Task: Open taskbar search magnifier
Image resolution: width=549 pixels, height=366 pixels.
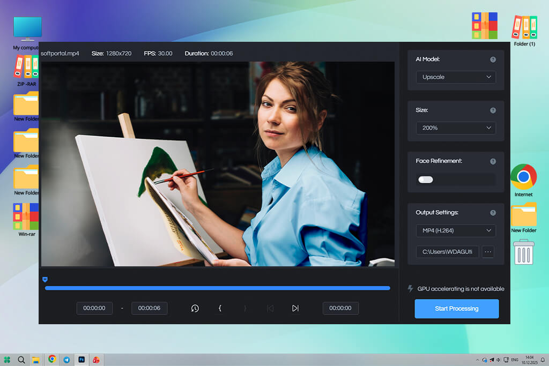Action: tap(21, 360)
